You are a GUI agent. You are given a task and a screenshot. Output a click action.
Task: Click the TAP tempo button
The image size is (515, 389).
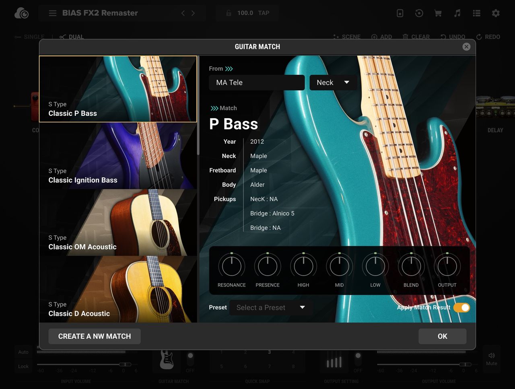tap(264, 13)
